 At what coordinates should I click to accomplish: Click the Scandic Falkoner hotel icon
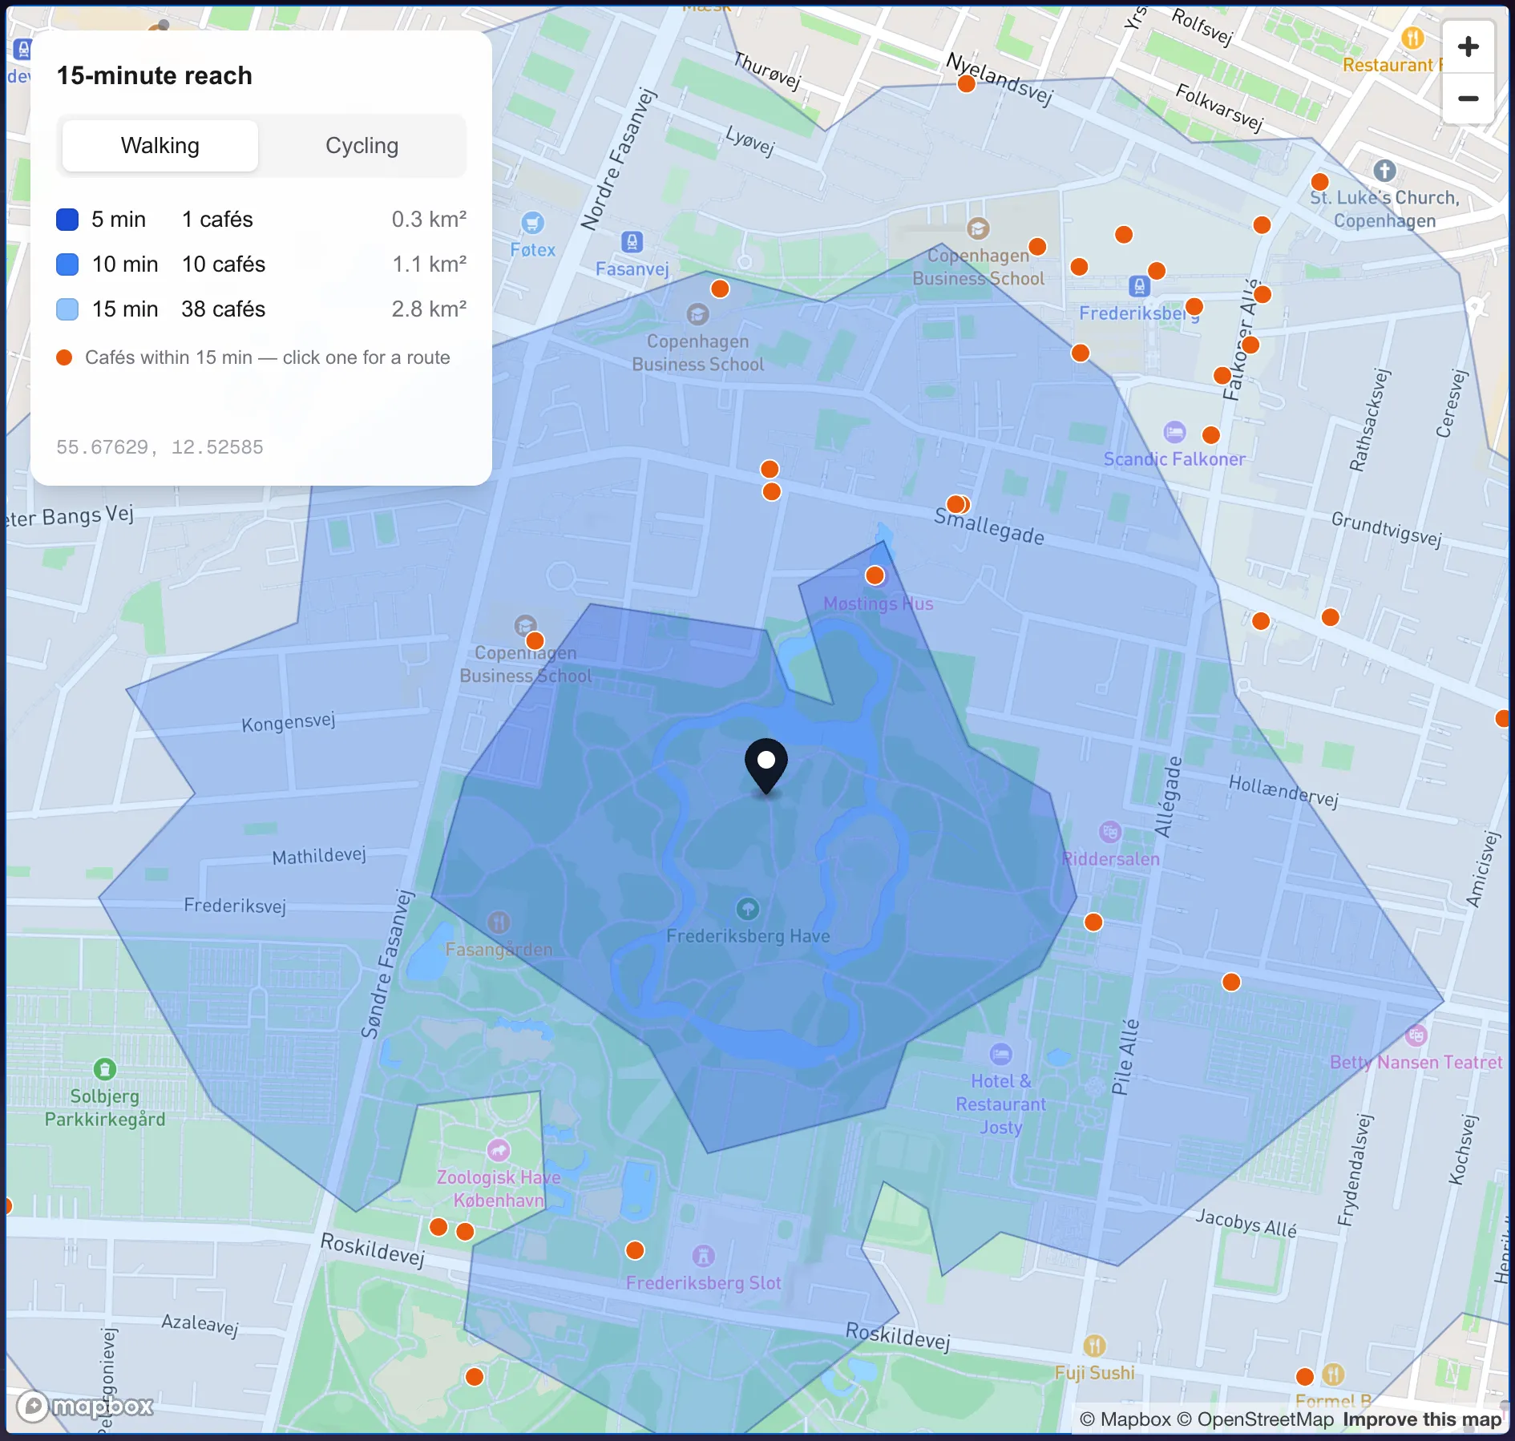(1174, 432)
